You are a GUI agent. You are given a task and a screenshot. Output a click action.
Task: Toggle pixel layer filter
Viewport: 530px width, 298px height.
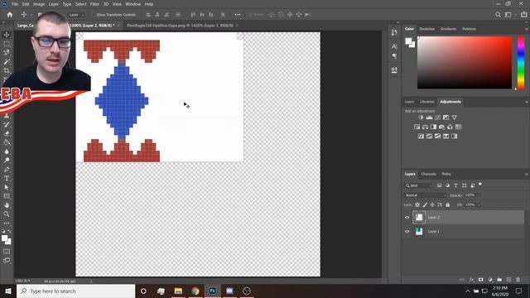tap(439, 185)
